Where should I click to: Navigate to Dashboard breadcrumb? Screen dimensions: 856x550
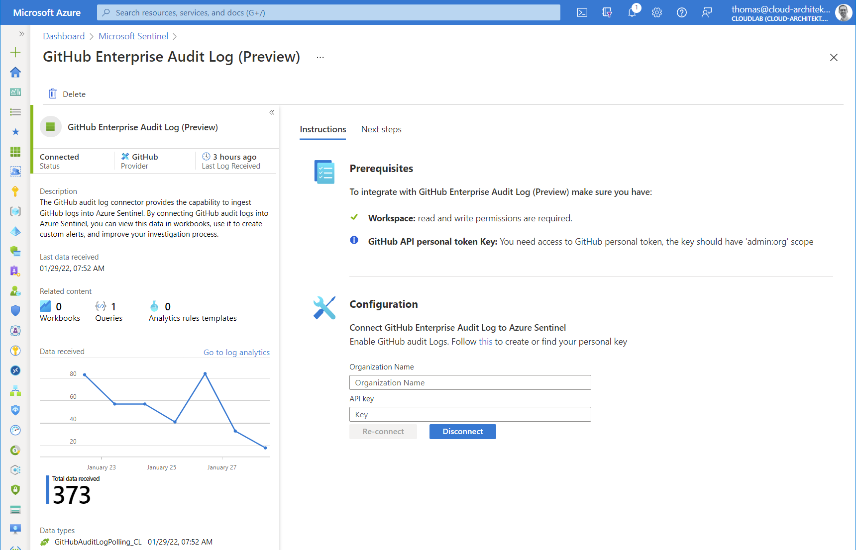coord(64,36)
